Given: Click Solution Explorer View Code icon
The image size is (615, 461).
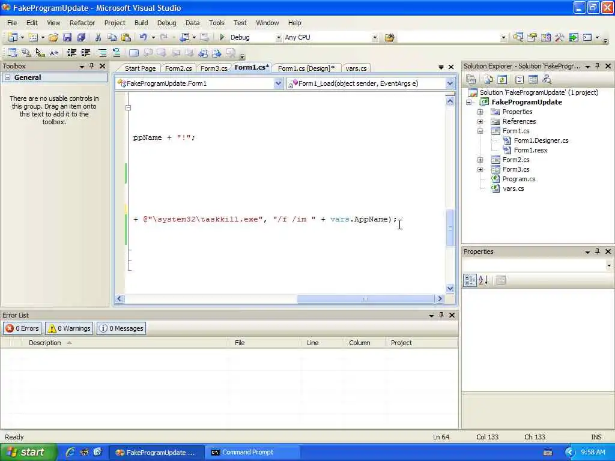Looking at the screenshot, I should [520, 80].
